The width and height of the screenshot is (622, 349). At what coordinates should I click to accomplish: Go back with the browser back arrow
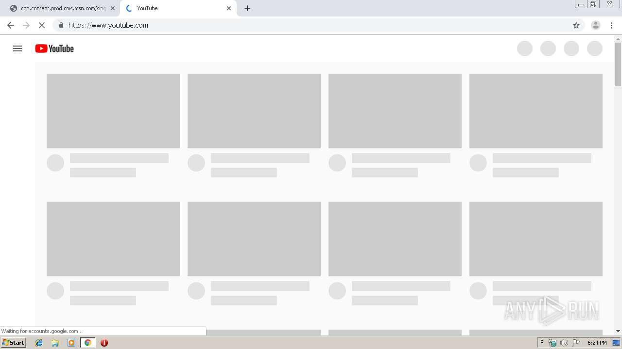(x=11, y=25)
